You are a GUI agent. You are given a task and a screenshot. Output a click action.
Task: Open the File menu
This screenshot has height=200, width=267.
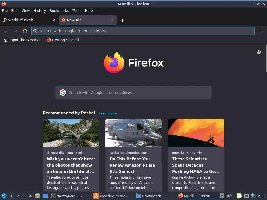click(5, 11)
